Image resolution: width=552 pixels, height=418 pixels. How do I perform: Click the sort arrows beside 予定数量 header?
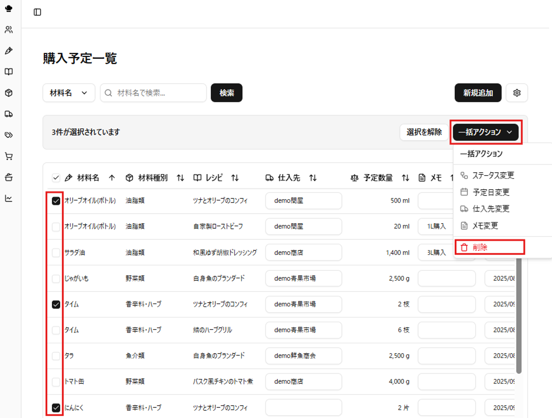pos(405,178)
